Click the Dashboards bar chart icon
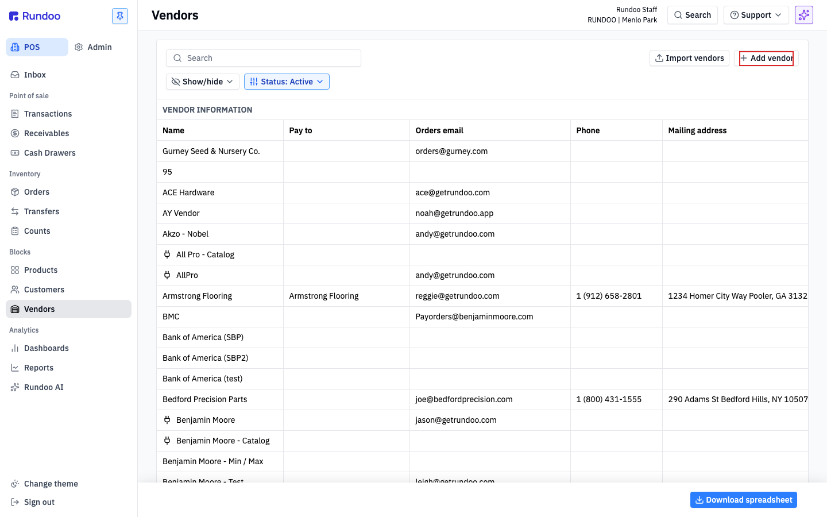This screenshot has height=517, width=827. pos(15,348)
